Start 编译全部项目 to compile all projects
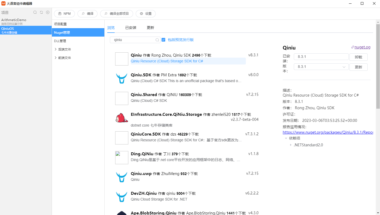Image resolution: width=380 pixels, height=215 pixels. (116, 14)
